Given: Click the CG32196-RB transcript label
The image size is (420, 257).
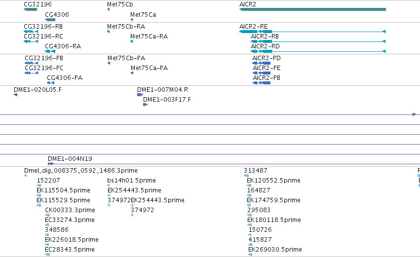Looking at the screenshot, I should click(43, 27).
